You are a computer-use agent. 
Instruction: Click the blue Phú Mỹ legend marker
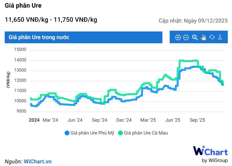tap(67, 133)
